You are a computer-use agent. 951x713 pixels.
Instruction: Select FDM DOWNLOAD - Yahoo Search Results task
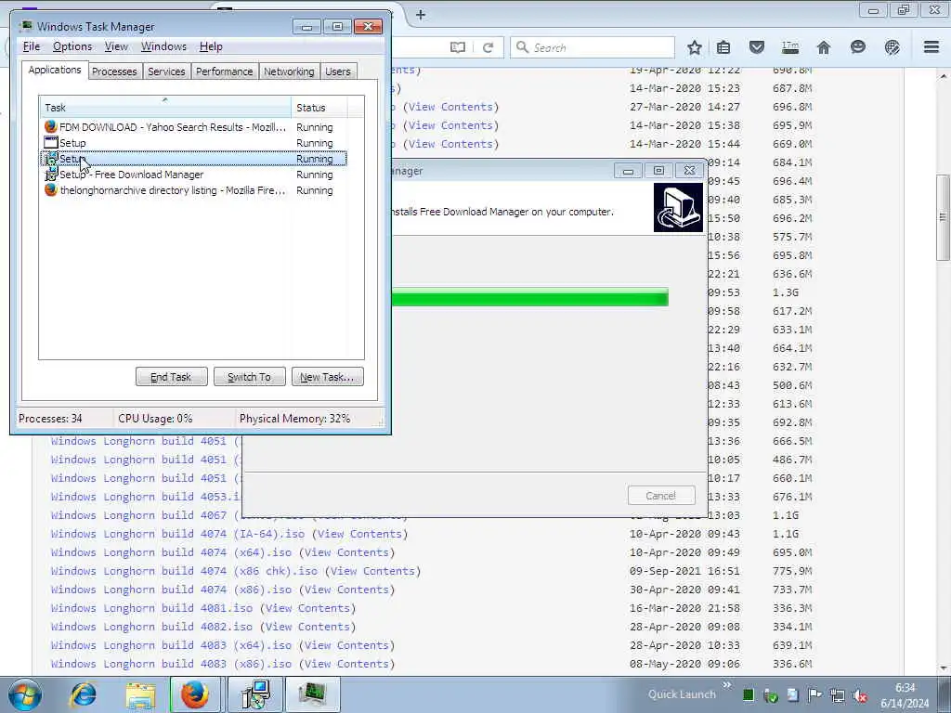(x=193, y=127)
